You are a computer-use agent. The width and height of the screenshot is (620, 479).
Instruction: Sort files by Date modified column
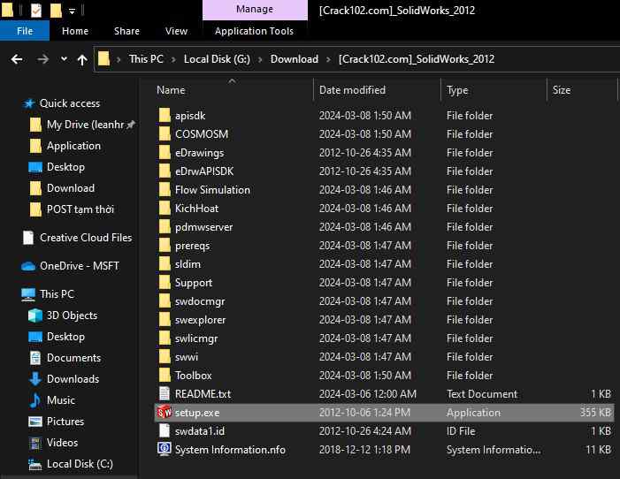click(x=352, y=90)
